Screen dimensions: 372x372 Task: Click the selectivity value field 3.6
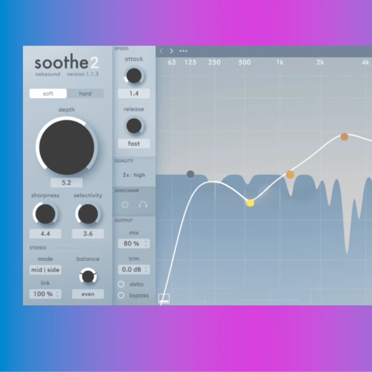[x=88, y=234]
